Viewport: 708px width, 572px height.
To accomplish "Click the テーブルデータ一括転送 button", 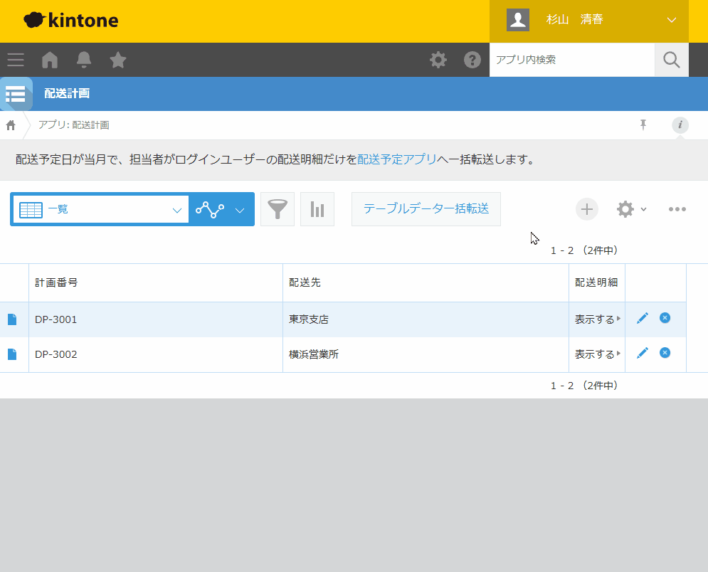I will tap(426, 209).
